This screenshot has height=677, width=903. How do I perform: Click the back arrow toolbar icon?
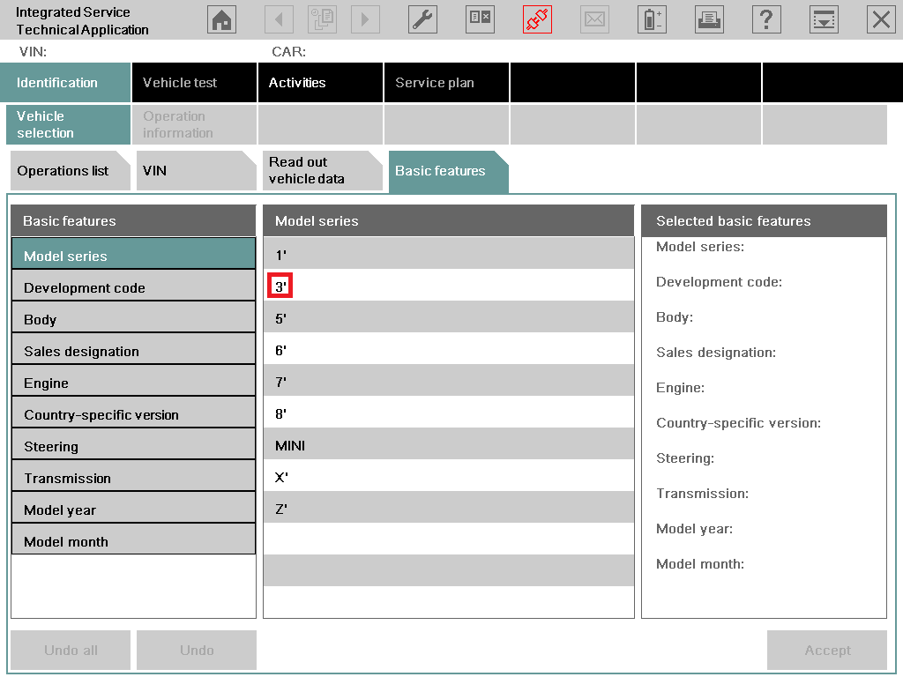[x=279, y=19]
